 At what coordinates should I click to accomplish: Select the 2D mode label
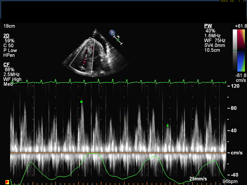6,36
